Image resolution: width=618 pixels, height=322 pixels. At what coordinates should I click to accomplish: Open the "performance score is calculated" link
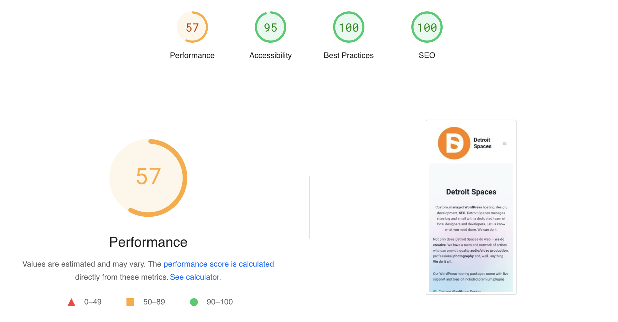pyautogui.click(x=218, y=264)
